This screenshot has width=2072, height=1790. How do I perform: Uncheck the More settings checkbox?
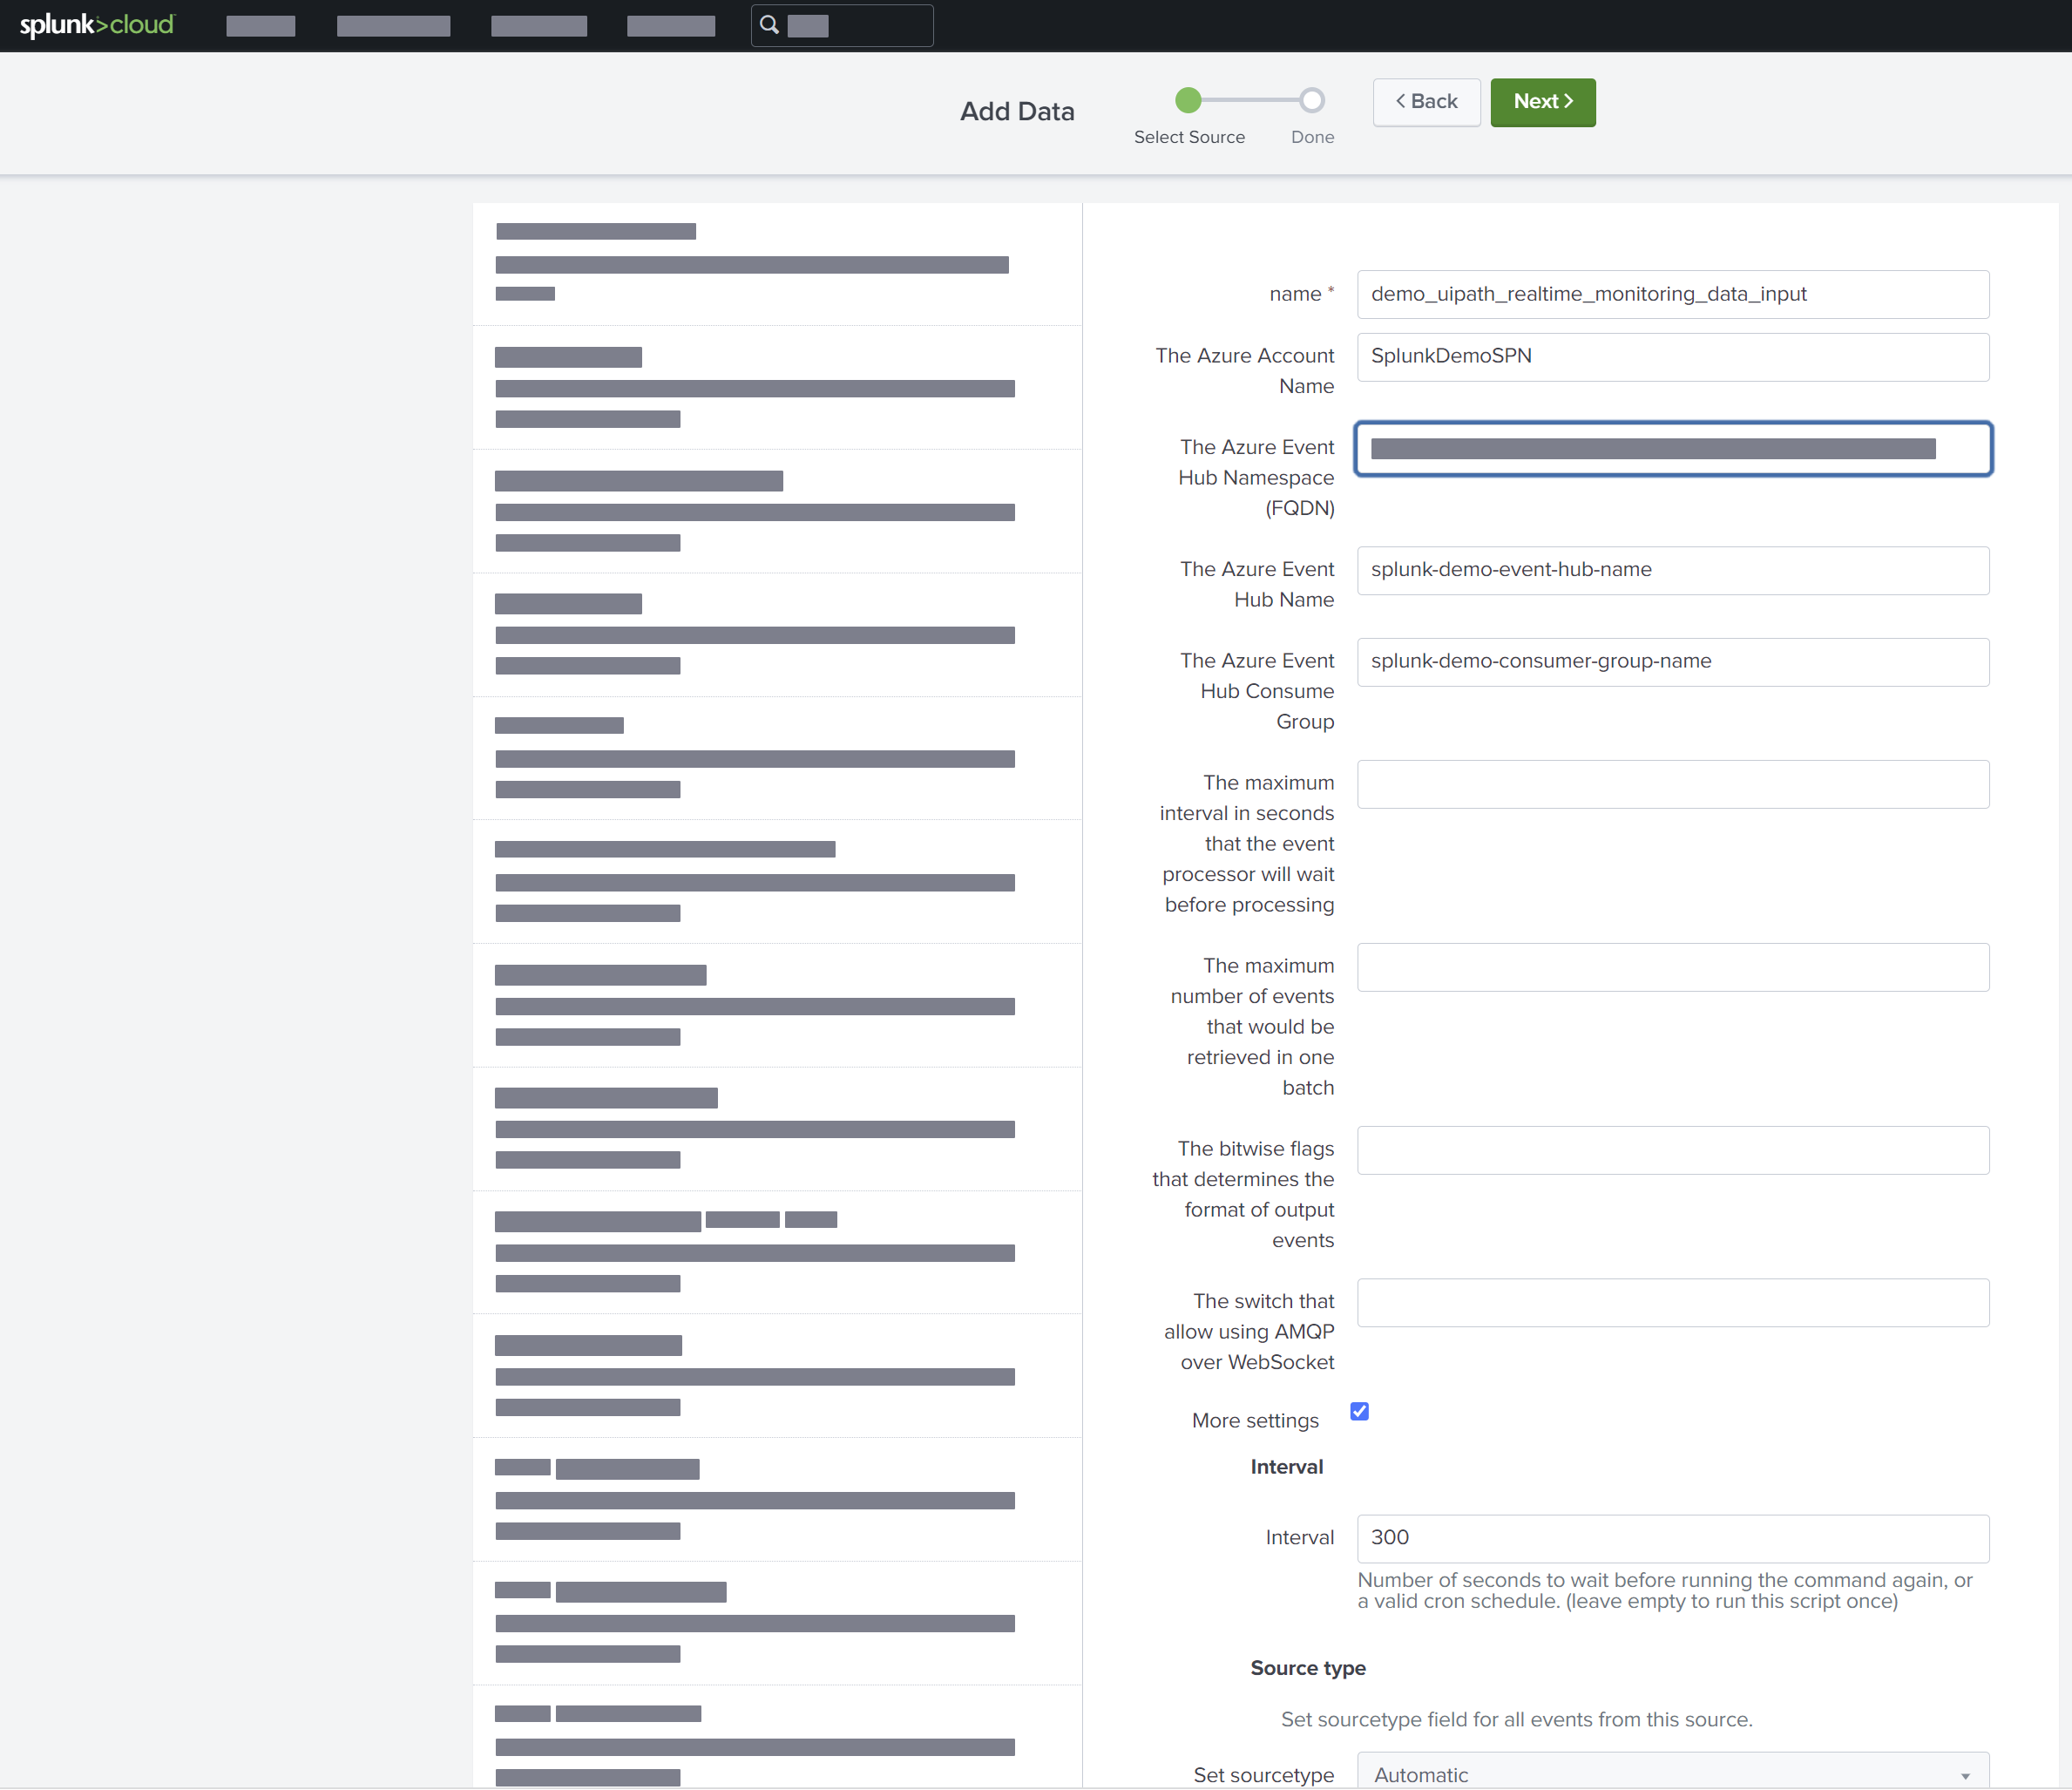point(1359,1411)
